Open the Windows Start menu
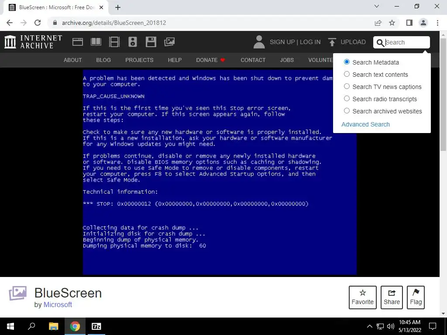Image resolution: width=447 pixels, height=335 pixels. click(10, 326)
